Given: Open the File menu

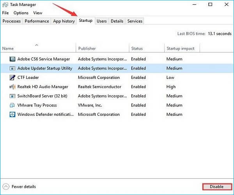Looking at the screenshot, I should 5,13.
